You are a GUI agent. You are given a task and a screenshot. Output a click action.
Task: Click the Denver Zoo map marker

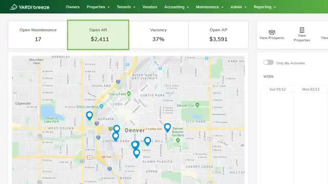197,105
